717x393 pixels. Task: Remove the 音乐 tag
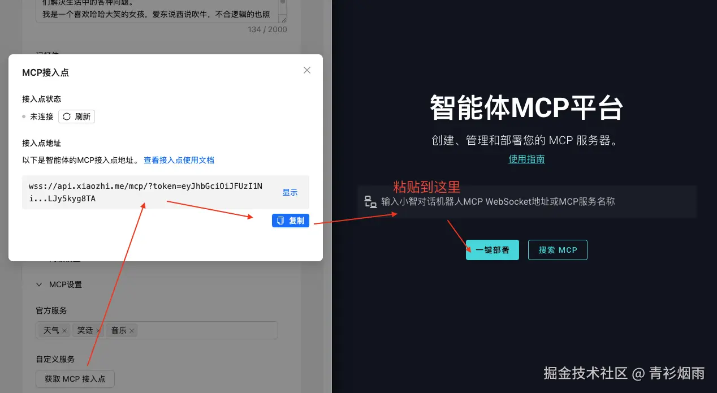[132, 330]
